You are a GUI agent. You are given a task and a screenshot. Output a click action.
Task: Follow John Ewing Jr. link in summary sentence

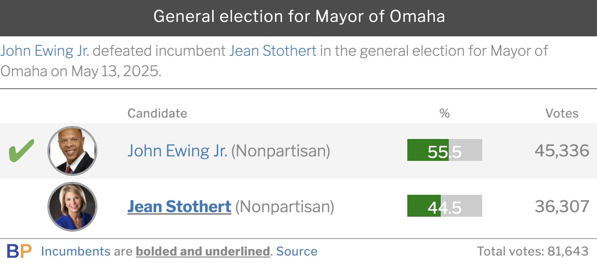(x=45, y=50)
